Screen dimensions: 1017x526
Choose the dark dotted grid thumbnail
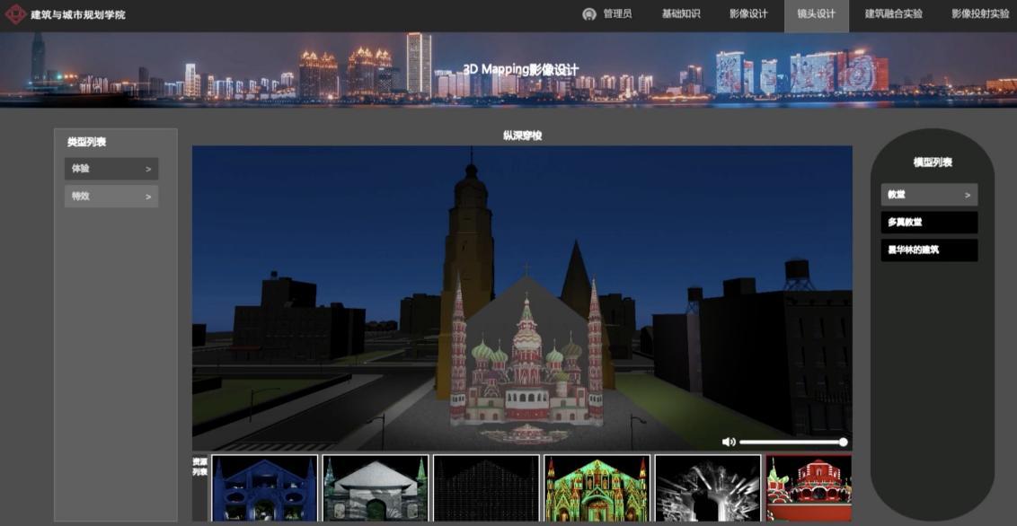click(486, 488)
